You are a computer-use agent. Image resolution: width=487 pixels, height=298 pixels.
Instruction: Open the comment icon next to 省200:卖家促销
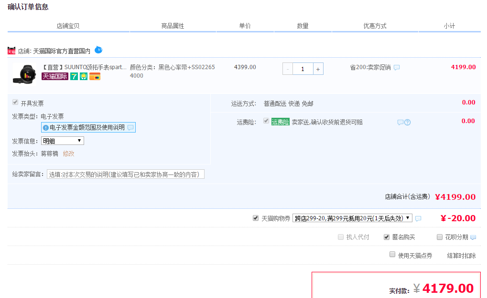pos(397,68)
